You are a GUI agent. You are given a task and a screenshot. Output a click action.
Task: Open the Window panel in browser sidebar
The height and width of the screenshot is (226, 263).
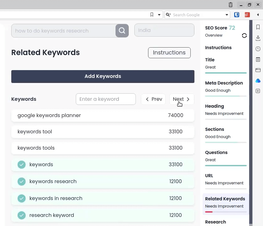(258, 70)
